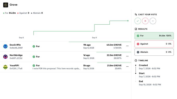Image resolution: width=177 pixels, height=99 pixels.
Task: Click the Cast Your Vote cursor icon
Action: coord(136,15)
